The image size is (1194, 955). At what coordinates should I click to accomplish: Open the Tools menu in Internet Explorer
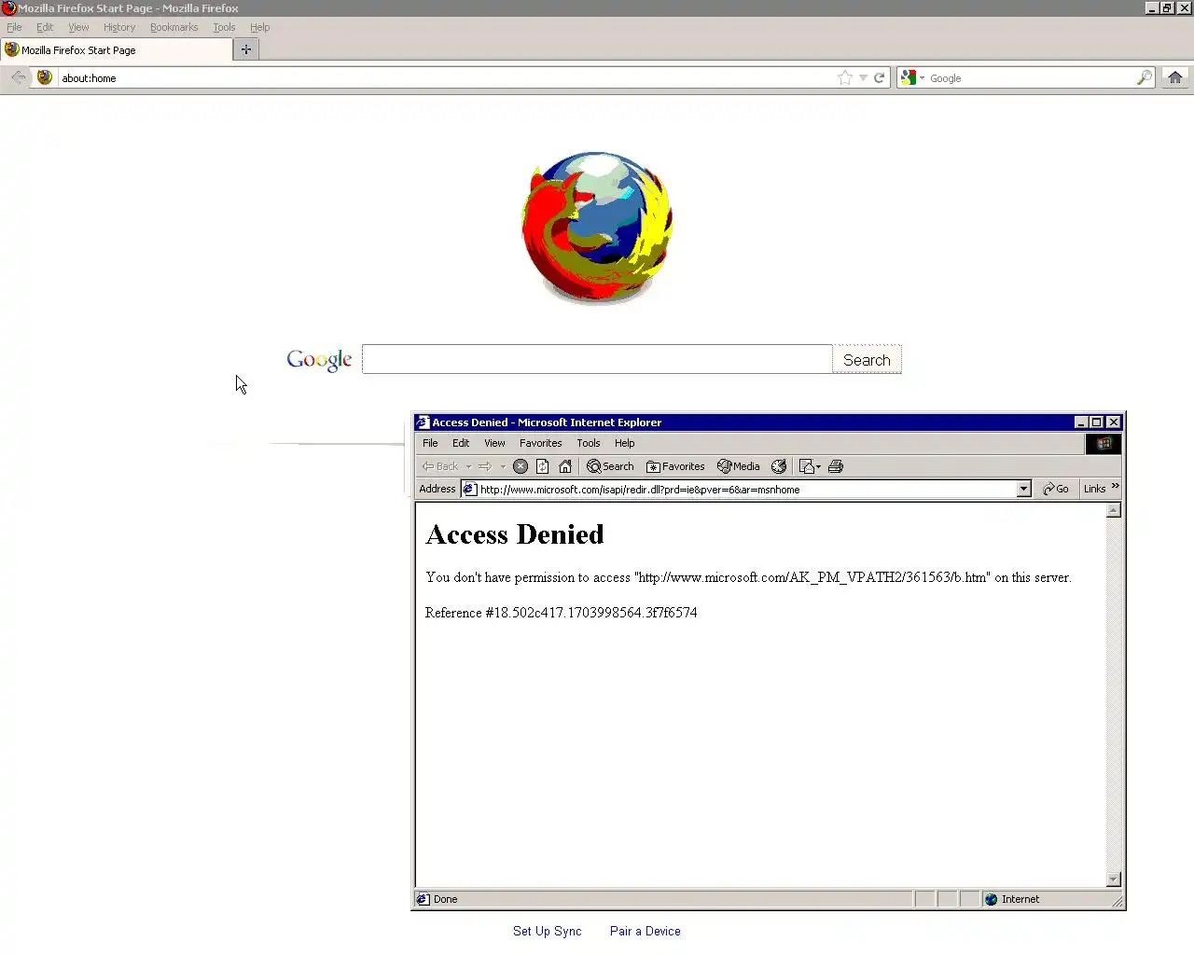pos(588,443)
